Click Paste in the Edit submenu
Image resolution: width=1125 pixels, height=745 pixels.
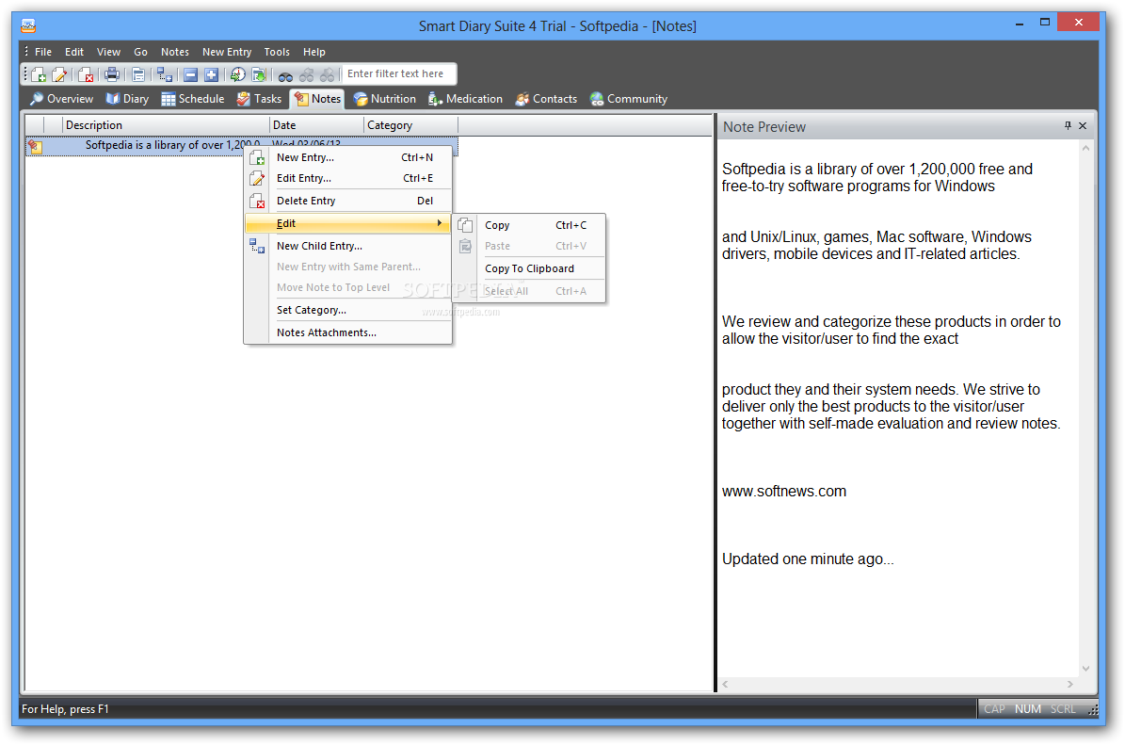529,246
